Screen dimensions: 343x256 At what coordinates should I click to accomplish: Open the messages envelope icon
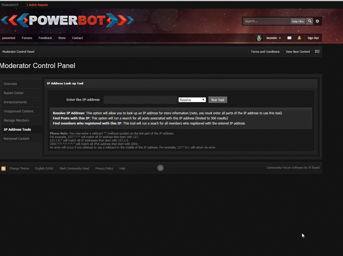coord(289,38)
